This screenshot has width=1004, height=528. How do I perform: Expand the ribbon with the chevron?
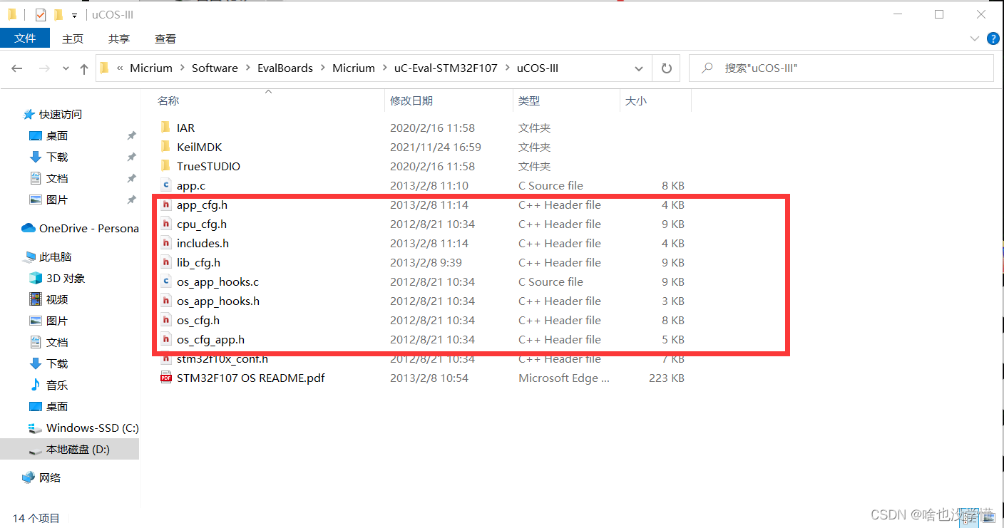[975, 38]
